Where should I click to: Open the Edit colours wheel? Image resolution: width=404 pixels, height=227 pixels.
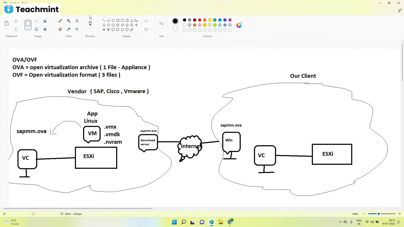click(x=239, y=25)
